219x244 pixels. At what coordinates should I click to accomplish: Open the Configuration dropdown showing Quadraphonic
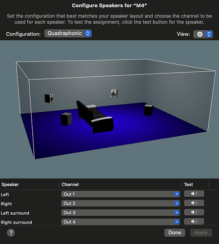[x=68, y=34]
